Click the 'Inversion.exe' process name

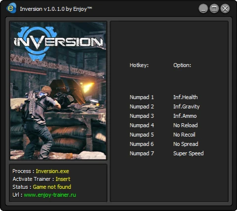tap(52, 171)
